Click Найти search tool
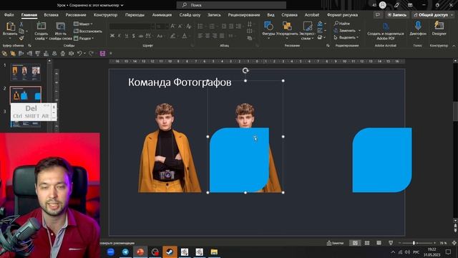Viewport: 458px width, 258px height. pos(342,24)
